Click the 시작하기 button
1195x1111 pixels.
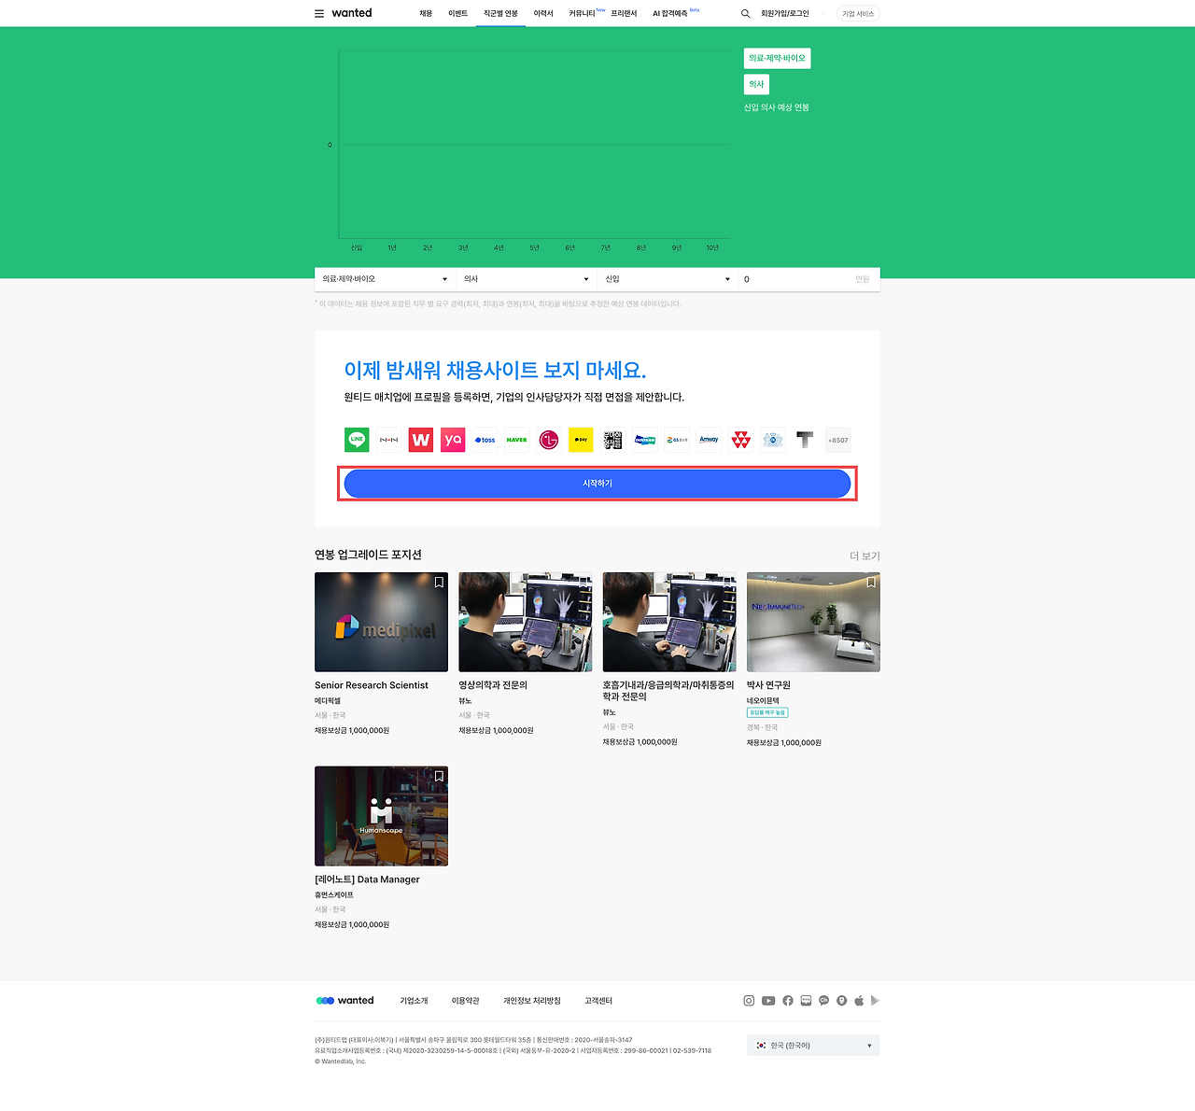tap(597, 484)
